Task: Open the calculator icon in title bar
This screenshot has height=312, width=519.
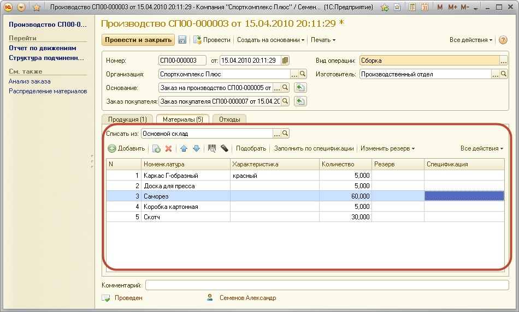Action: pos(412,7)
